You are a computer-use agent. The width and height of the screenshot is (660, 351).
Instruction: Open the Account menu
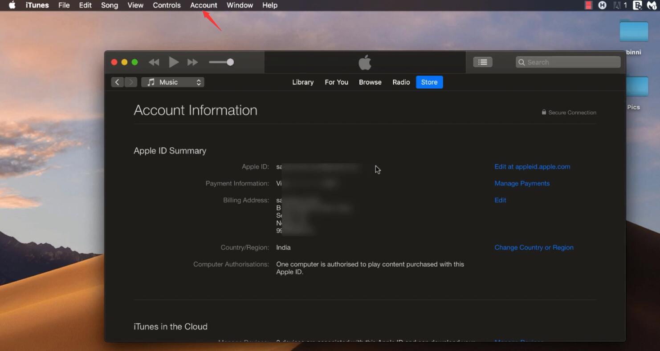tap(204, 5)
